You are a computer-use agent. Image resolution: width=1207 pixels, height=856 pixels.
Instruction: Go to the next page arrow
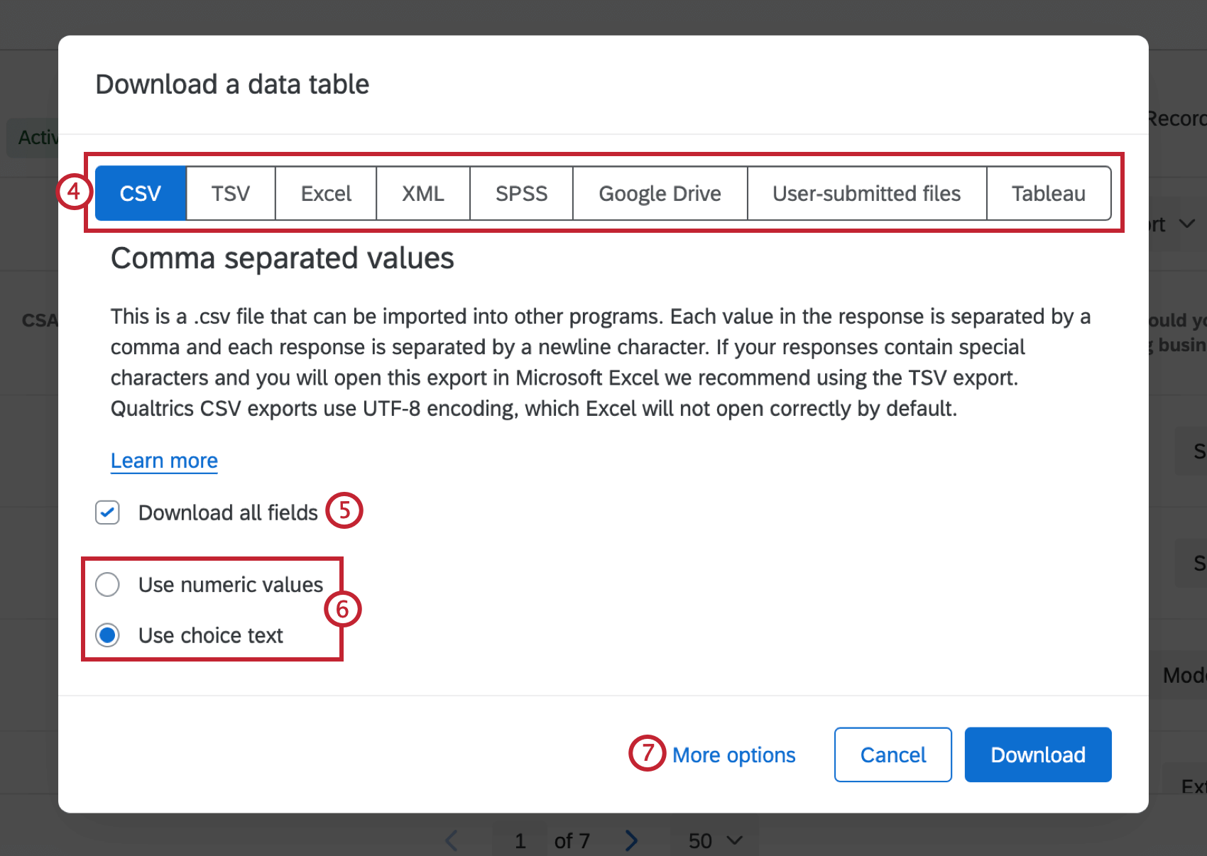pos(631,841)
